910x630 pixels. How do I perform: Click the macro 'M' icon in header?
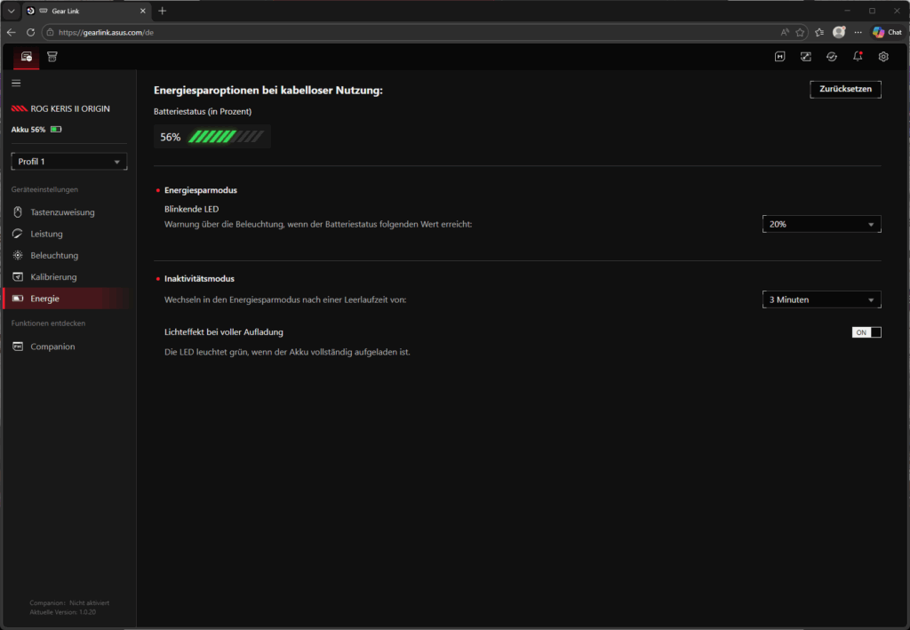(780, 57)
